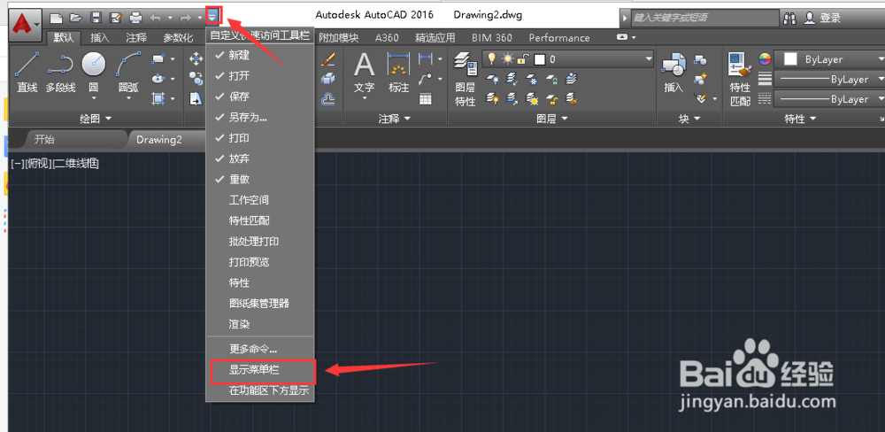885x432 pixels.
Task: Insert a Table from Annotation panel
Action: click(x=425, y=99)
